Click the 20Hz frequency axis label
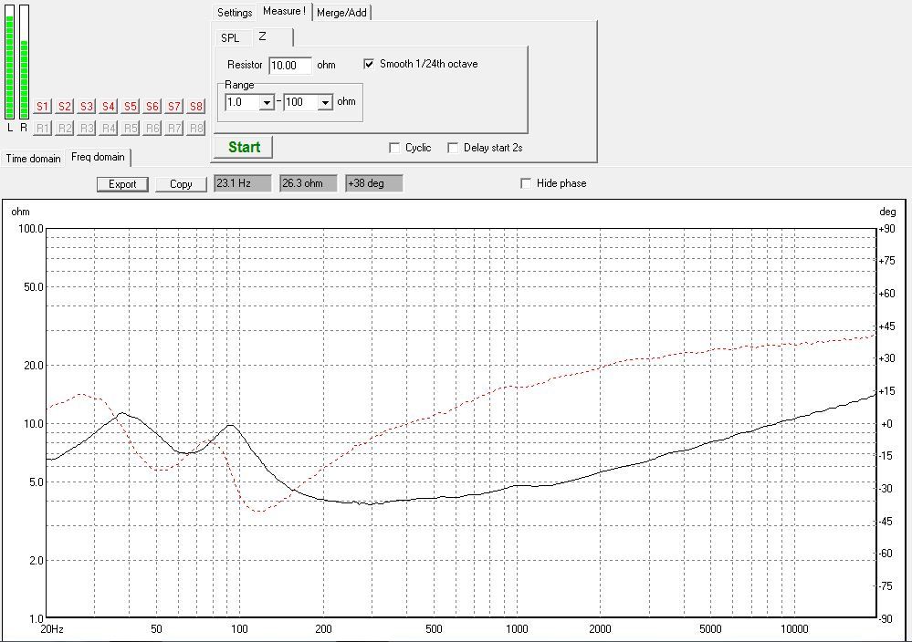Viewport: 912px width, 642px height. (51, 629)
